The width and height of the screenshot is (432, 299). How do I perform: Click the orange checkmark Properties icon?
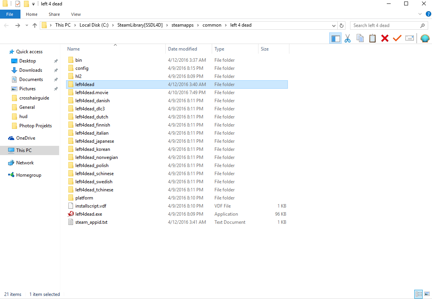pyautogui.click(x=397, y=38)
